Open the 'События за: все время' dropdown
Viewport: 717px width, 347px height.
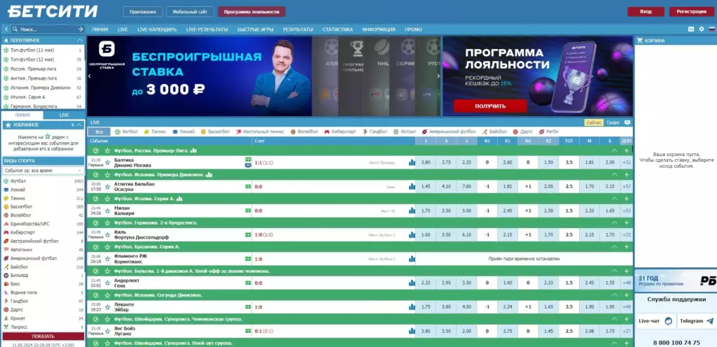(43, 170)
